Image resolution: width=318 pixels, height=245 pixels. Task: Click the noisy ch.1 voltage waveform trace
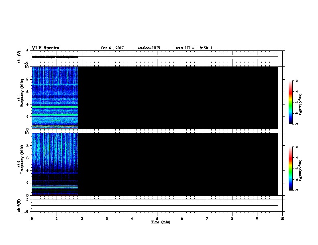point(55,57)
